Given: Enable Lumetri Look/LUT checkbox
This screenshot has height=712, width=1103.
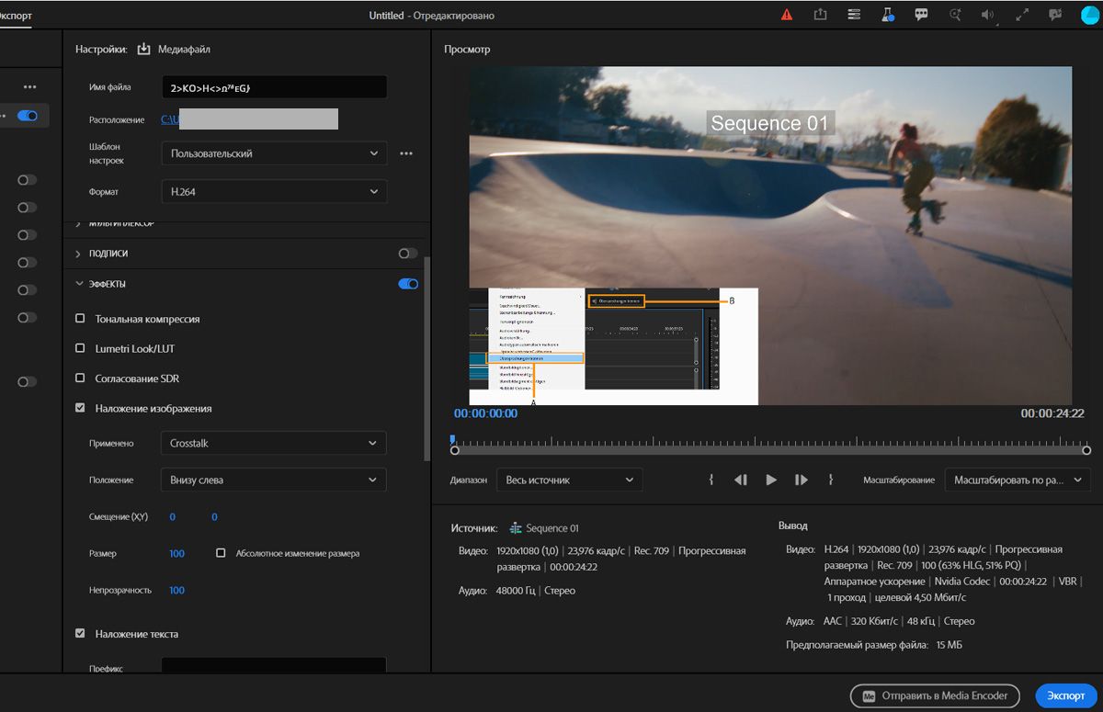Looking at the screenshot, I should tap(80, 348).
